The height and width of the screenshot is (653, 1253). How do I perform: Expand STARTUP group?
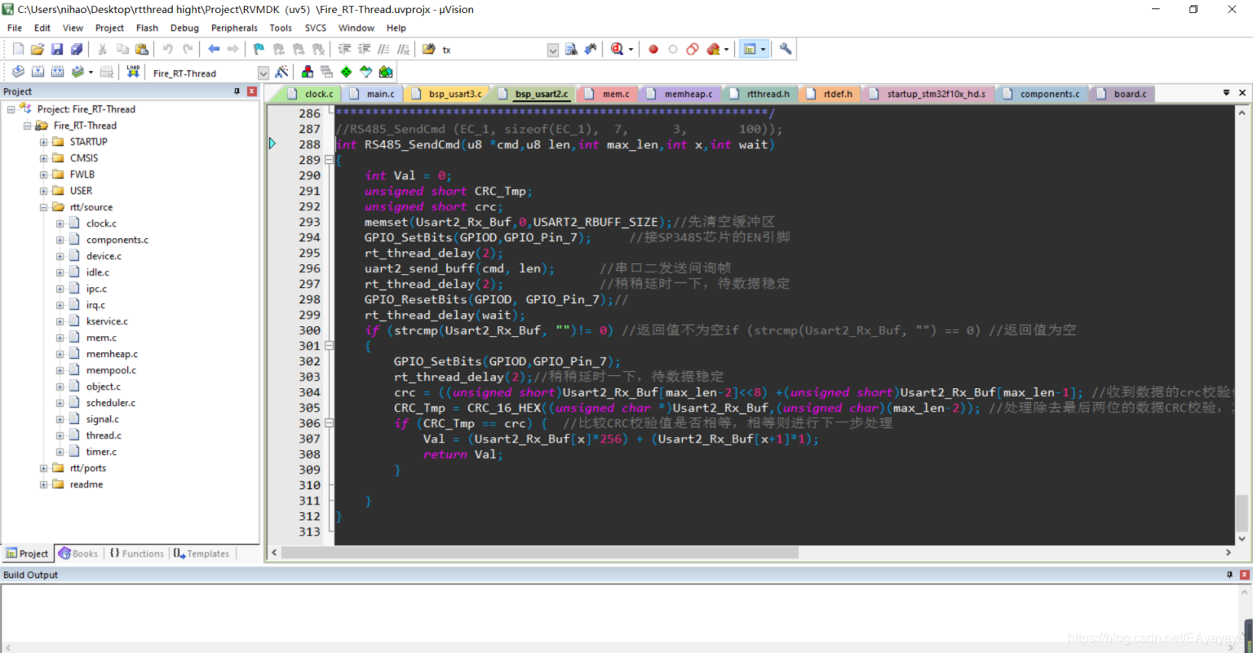pos(43,142)
